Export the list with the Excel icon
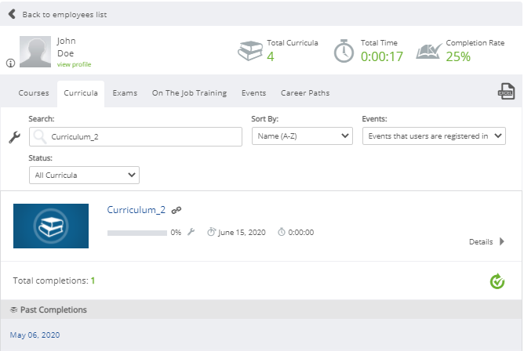 (x=506, y=92)
